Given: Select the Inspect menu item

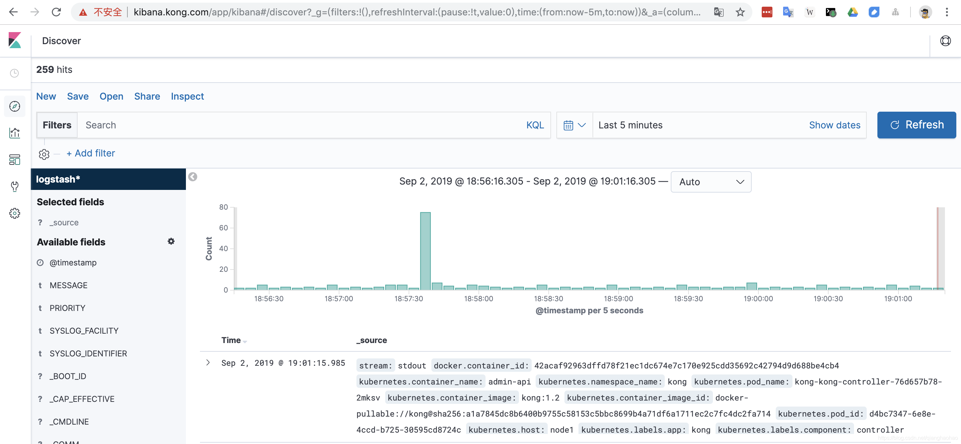Looking at the screenshot, I should point(187,96).
